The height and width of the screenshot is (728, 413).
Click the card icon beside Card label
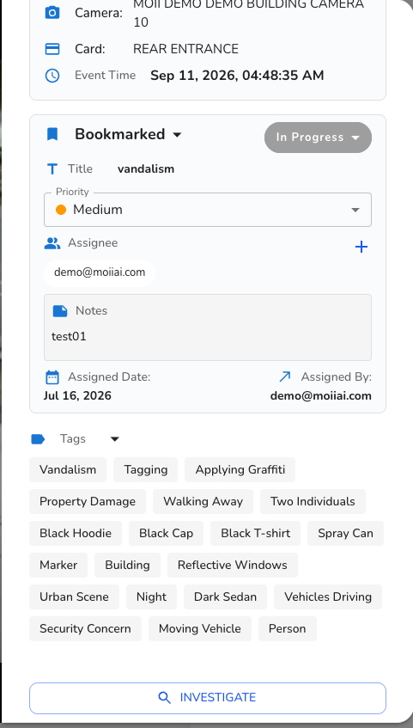pyautogui.click(x=52, y=49)
